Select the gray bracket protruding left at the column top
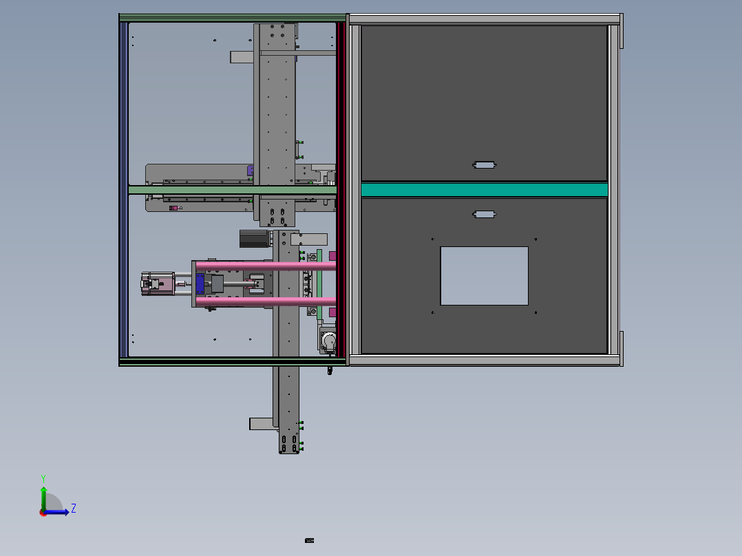742x556 pixels. (x=242, y=57)
